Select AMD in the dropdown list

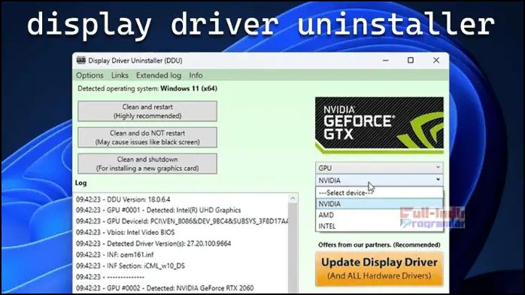coord(379,215)
